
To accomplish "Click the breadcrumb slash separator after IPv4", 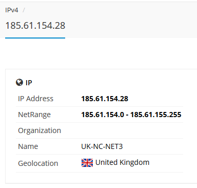I will pyautogui.click(x=24, y=10).
